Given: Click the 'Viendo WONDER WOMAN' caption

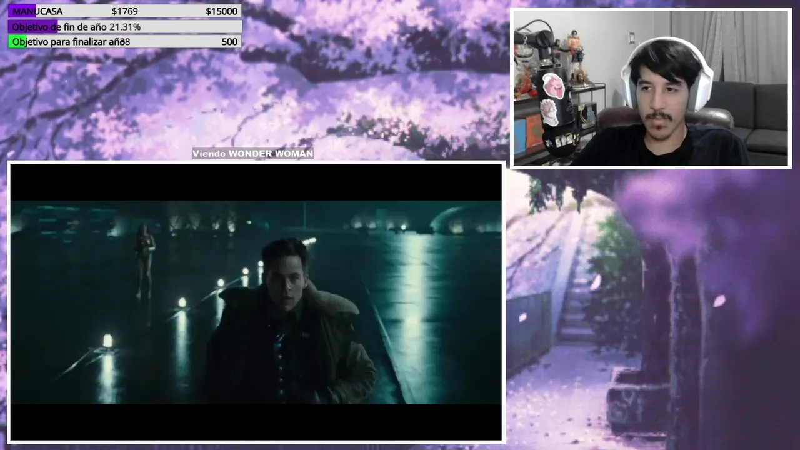Looking at the screenshot, I should (252, 153).
